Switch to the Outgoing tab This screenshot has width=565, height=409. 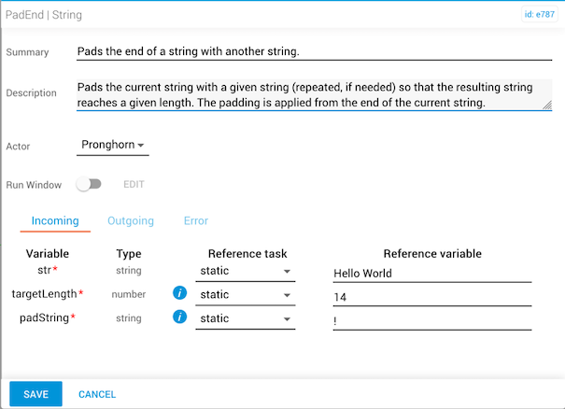point(131,221)
